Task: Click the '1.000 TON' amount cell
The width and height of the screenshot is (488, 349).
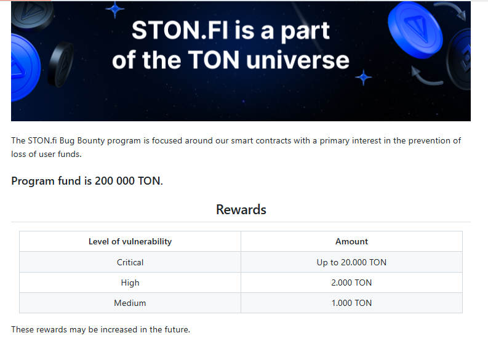Action: pos(351,303)
